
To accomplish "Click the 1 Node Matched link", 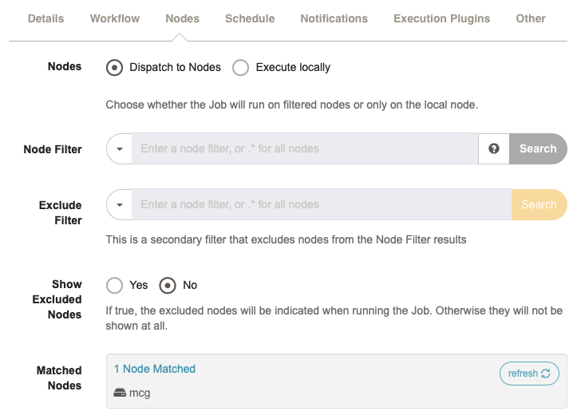I will pyautogui.click(x=155, y=369).
